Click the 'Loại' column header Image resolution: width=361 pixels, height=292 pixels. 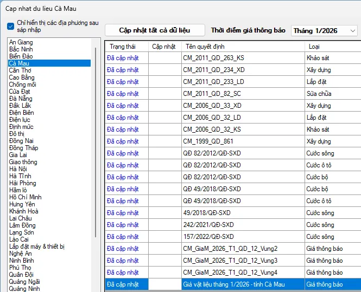(314, 47)
